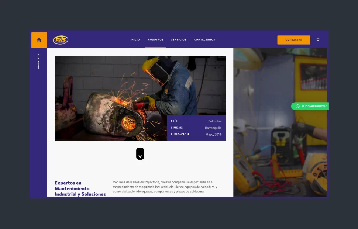Click the FWS logo in the header
The image size is (358, 229).
(x=61, y=40)
